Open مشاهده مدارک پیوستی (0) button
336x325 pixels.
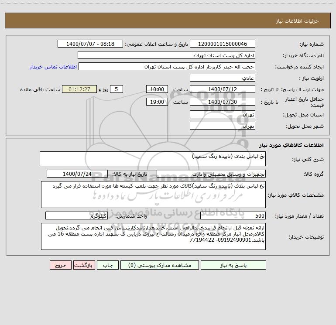point(160,265)
